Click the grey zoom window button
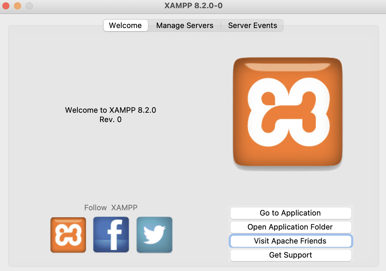Image resolution: width=386 pixels, height=271 pixels. [28, 5]
